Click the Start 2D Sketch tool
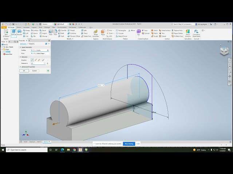The width and height of the screenshot is (233, 174). [x=6, y=33]
